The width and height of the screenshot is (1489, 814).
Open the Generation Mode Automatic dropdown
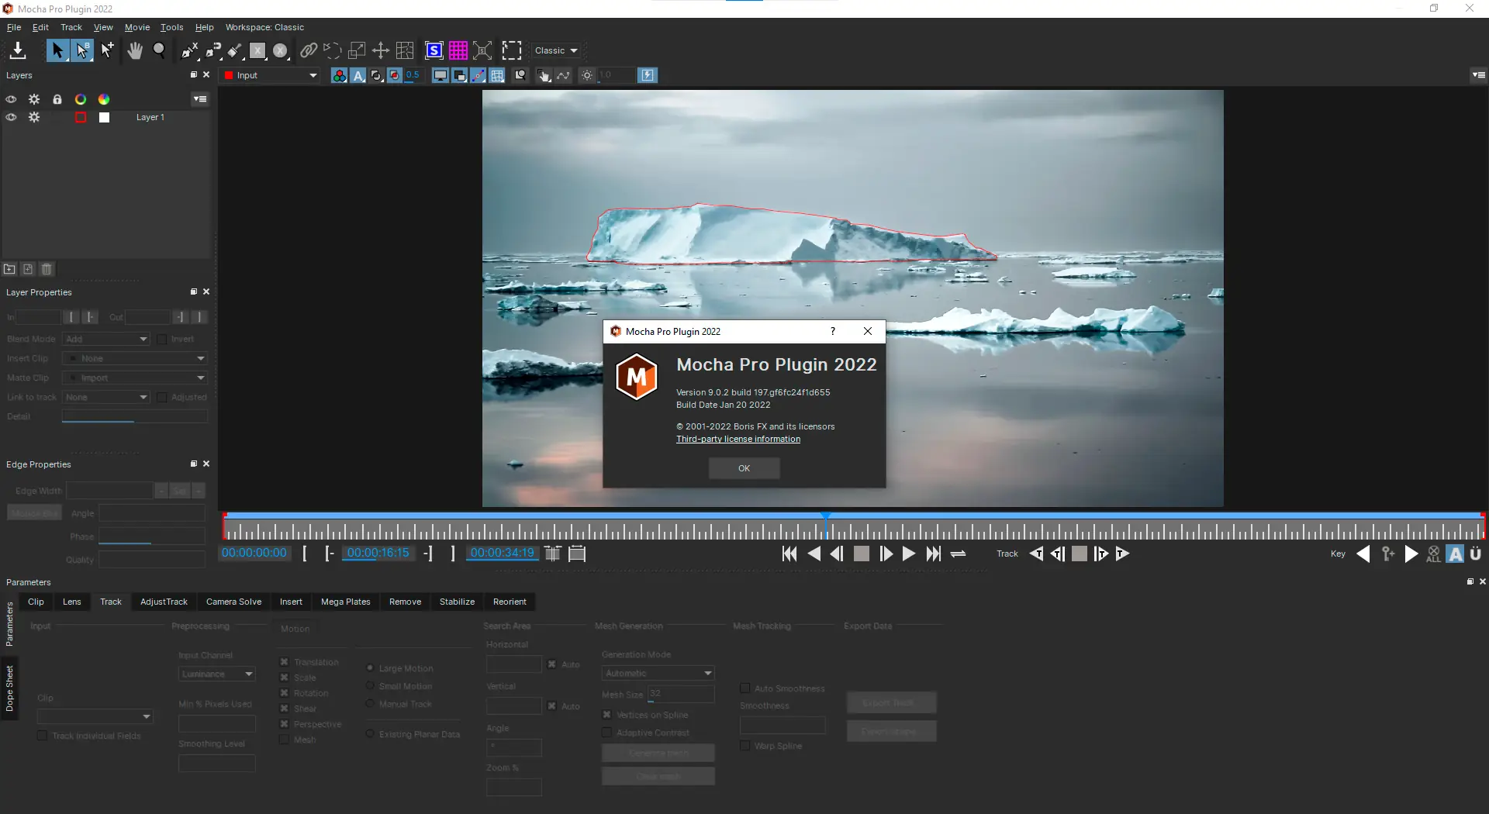pos(658,673)
